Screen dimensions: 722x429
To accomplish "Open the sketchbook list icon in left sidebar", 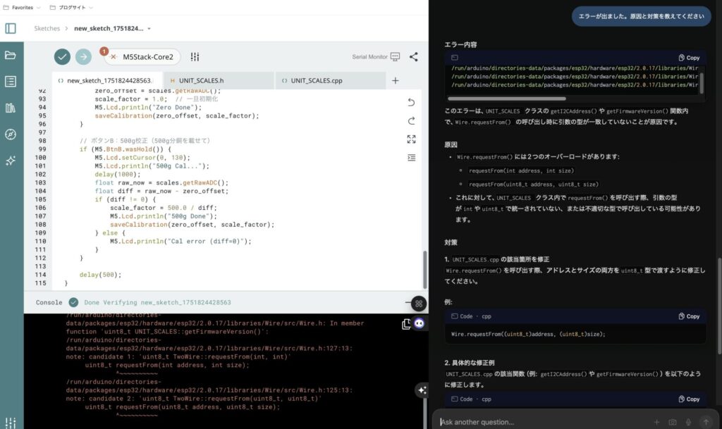I will tap(11, 82).
